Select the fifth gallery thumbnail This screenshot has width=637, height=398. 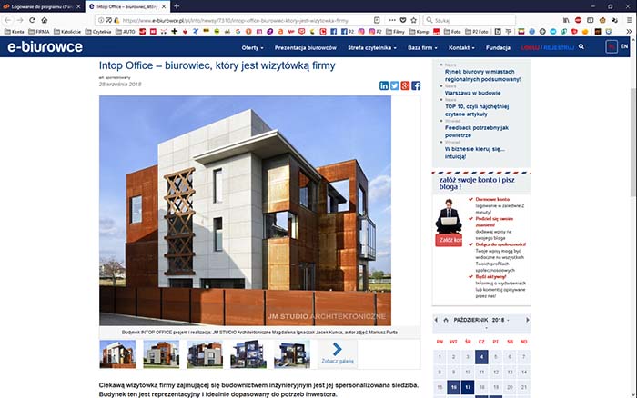(x=292, y=354)
